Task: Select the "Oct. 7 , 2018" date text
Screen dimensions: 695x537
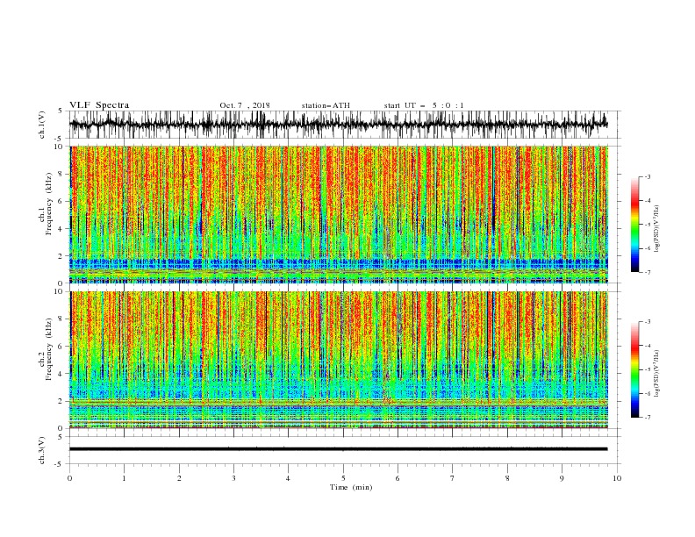Action: tap(245, 105)
